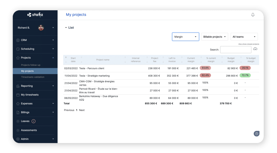Expand the Admin menu chevron

53,139
